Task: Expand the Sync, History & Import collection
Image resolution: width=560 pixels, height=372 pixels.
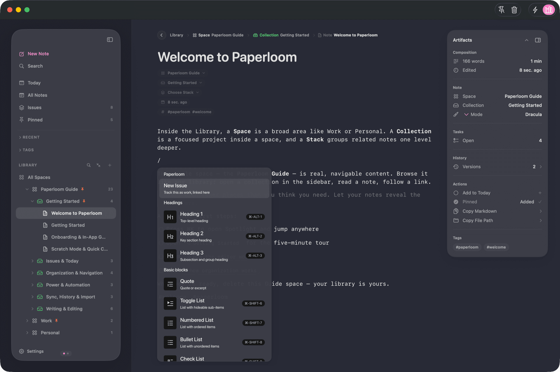Action: pyautogui.click(x=32, y=297)
